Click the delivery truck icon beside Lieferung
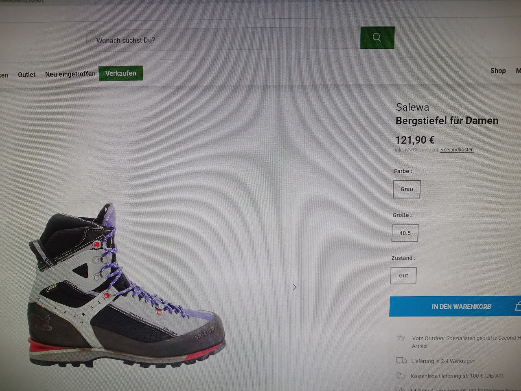 coord(401,360)
